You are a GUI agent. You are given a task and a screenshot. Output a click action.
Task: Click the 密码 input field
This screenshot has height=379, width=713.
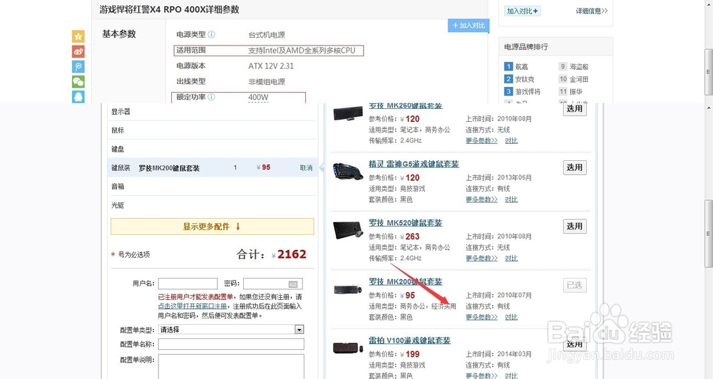(x=273, y=284)
